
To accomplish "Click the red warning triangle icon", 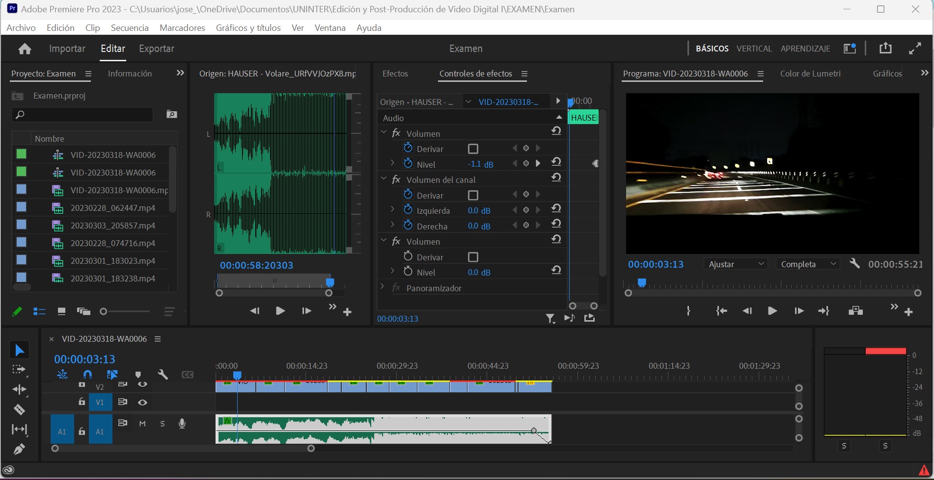I will point(925,470).
